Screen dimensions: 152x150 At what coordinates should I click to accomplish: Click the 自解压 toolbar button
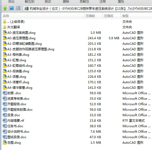(x=84, y=1)
